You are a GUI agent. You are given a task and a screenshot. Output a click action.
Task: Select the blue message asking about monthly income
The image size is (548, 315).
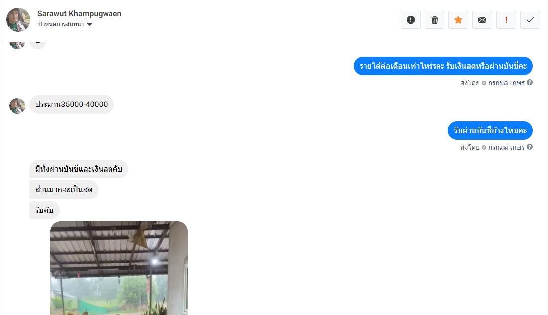(x=443, y=66)
